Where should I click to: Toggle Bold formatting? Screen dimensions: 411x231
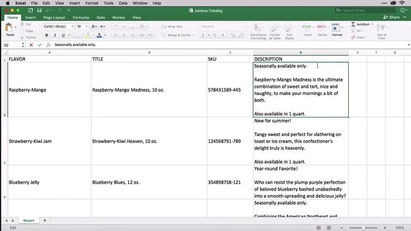(x=47, y=35)
